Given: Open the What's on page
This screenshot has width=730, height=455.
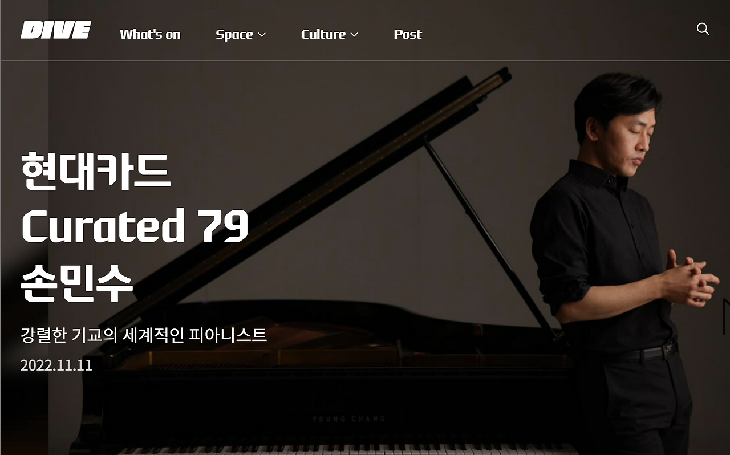Looking at the screenshot, I should [x=150, y=34].
